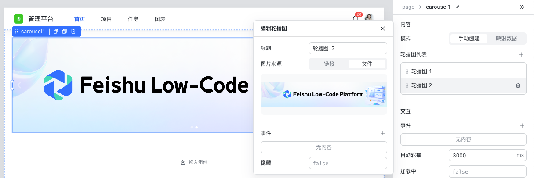The width and height of the screenshot is (534, 178).
Task: Add an event in the 交互 section
Action: (522, 125)
